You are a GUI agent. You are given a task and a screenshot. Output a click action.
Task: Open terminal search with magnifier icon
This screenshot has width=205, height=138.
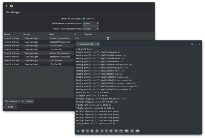point(192,44)
